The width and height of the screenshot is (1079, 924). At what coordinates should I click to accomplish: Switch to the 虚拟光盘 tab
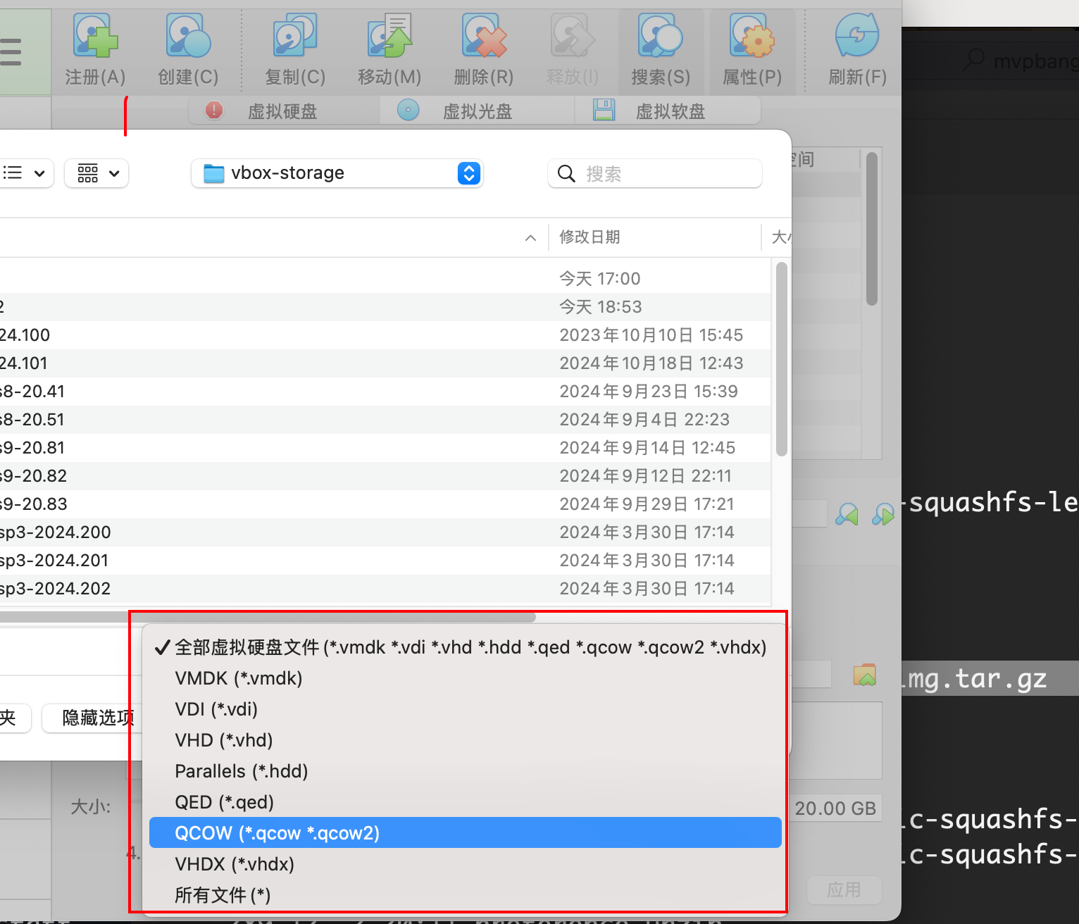tap(477, 111)
